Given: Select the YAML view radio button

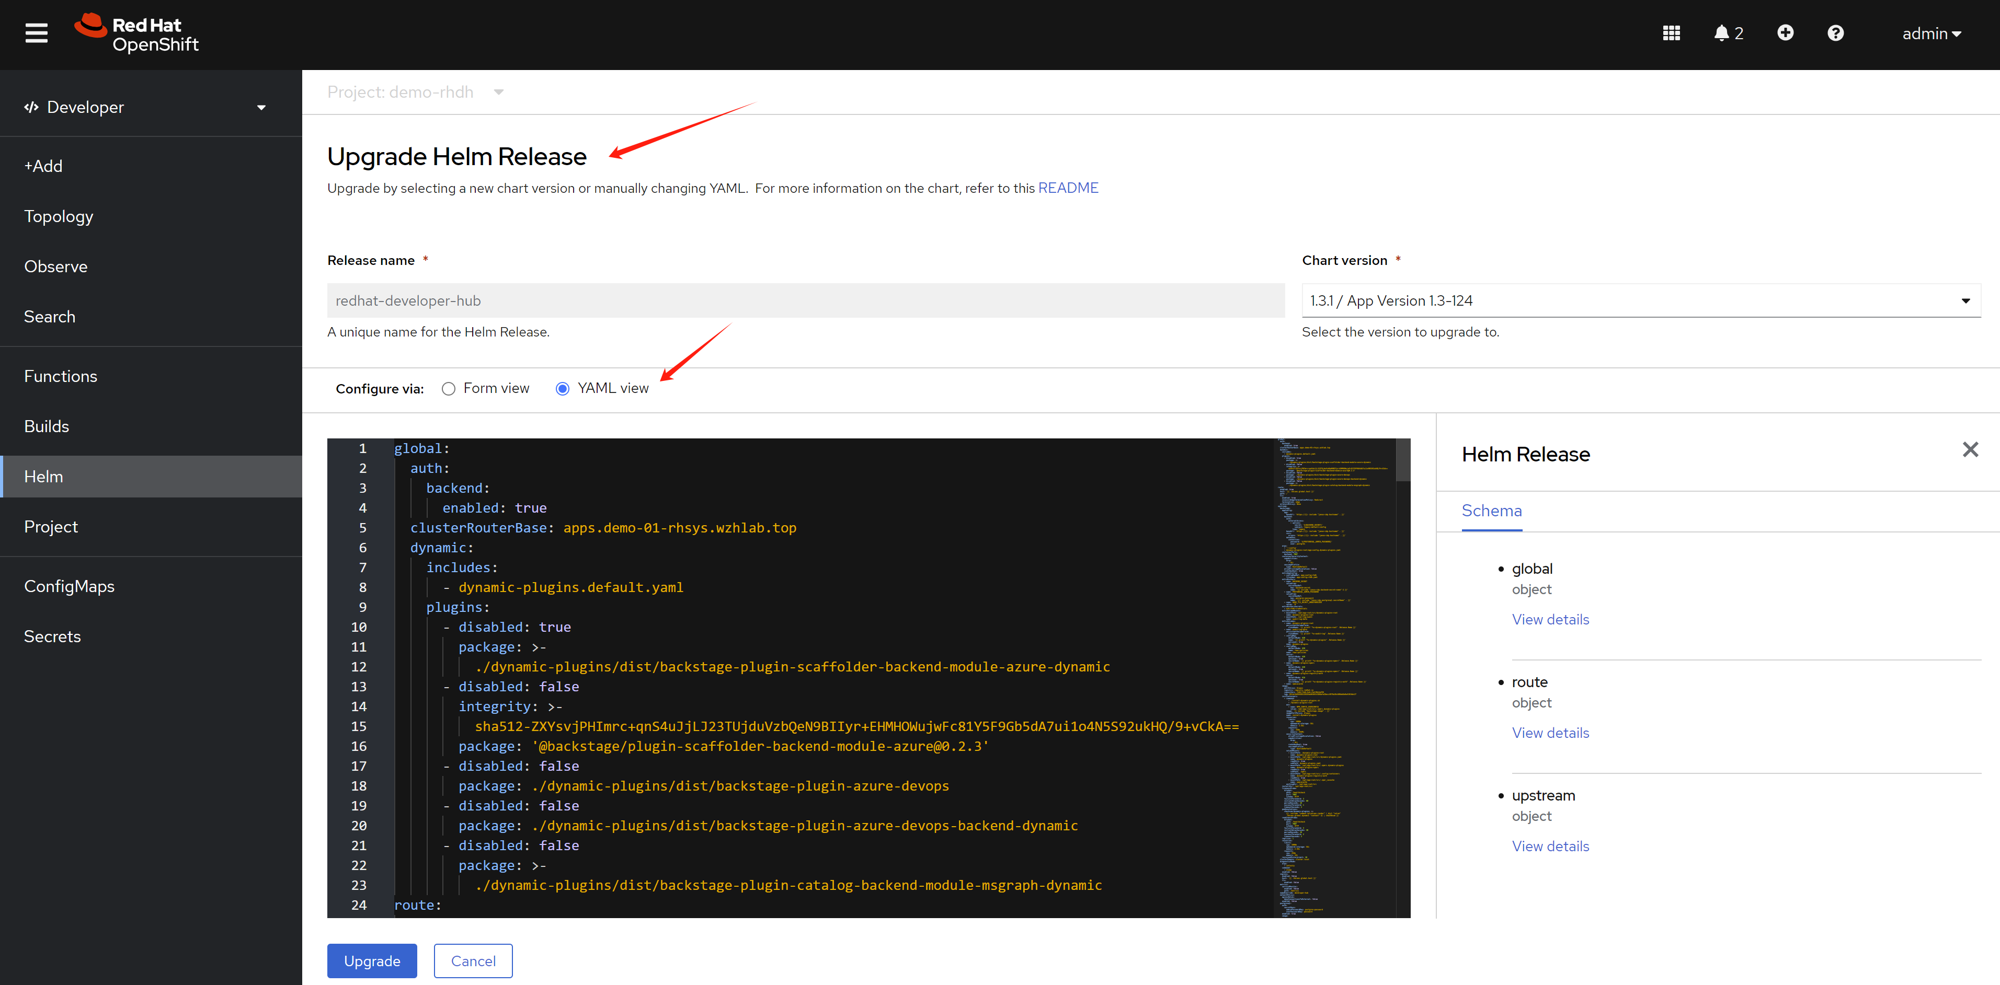Looking at the screenshot, I should coord(562,389).
